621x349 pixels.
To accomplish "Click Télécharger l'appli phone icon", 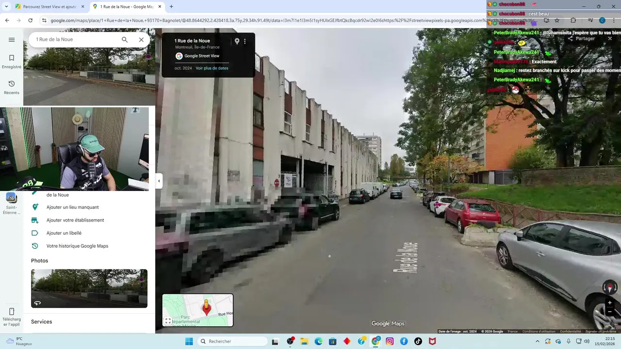I will (x=12, y=317).
